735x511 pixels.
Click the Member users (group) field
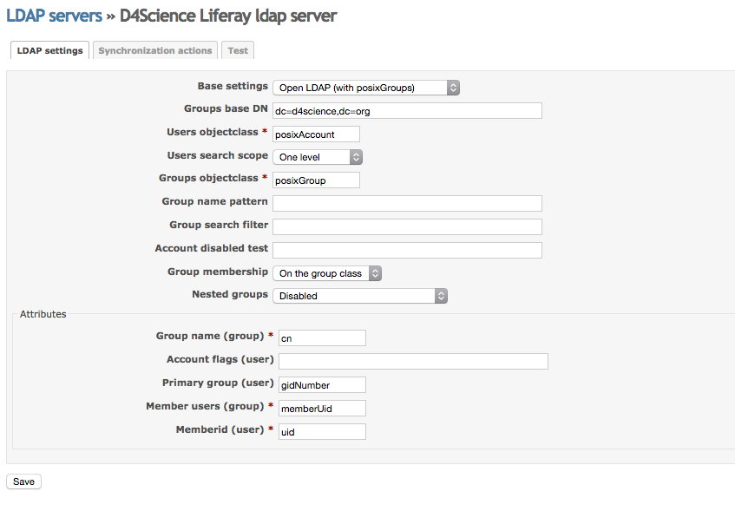pyautogui.click(x=322, y=408)
